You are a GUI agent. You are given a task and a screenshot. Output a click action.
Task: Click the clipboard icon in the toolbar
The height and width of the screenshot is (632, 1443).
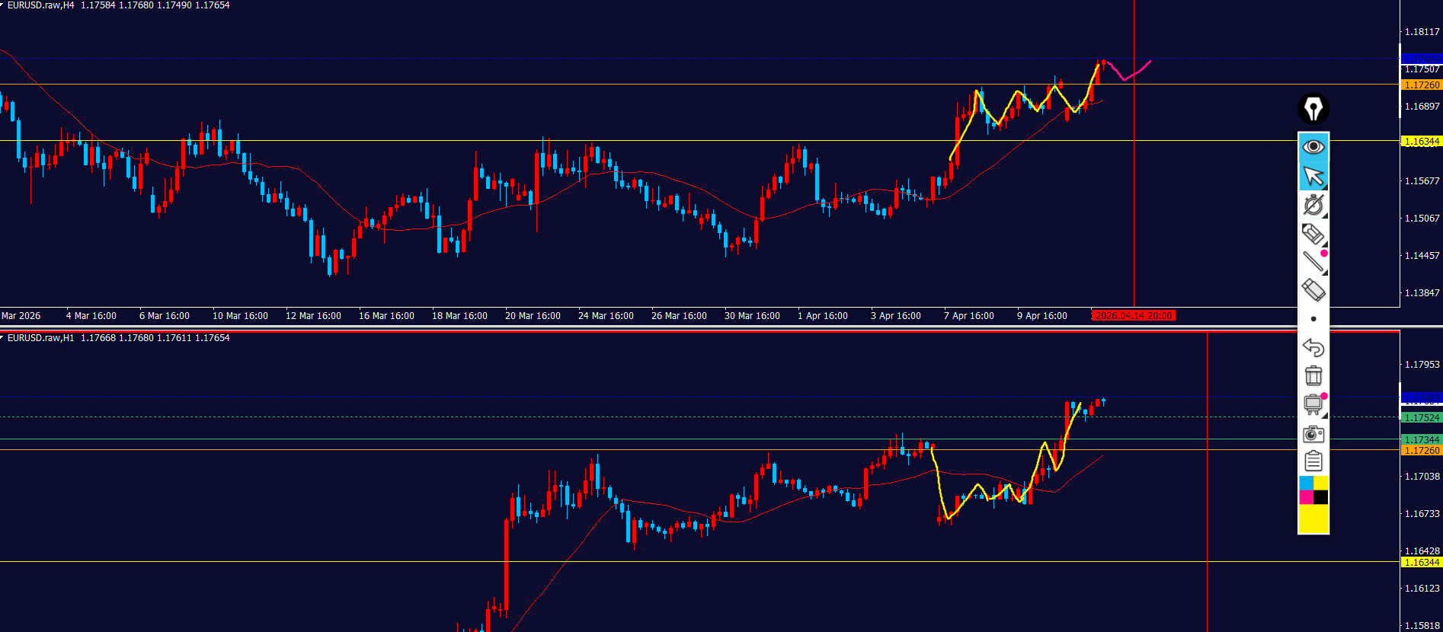[x=1313, y=461]
